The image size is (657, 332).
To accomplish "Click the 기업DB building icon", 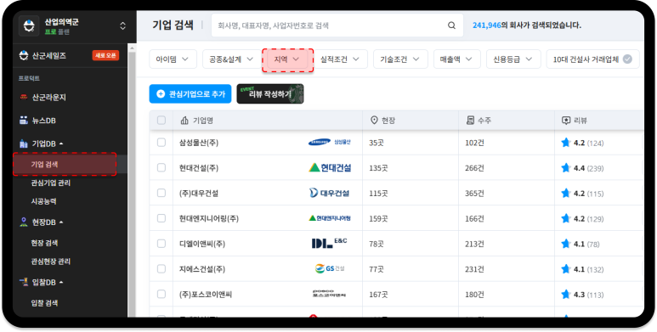I will [24, 143].
